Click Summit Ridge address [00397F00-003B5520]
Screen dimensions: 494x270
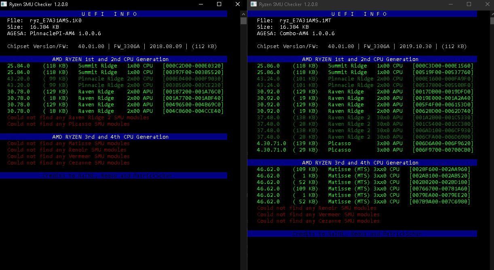point(193,72)
